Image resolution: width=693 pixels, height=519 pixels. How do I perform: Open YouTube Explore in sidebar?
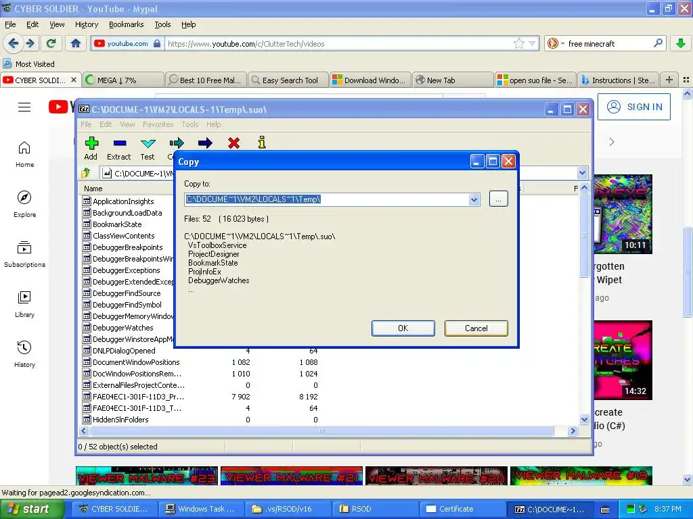[25, 204]
